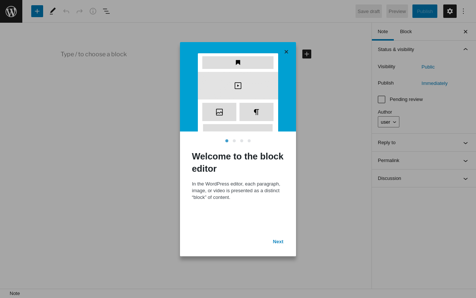Undo the last change
Viewport: 476px width, 298px height.
pos(66,11)
